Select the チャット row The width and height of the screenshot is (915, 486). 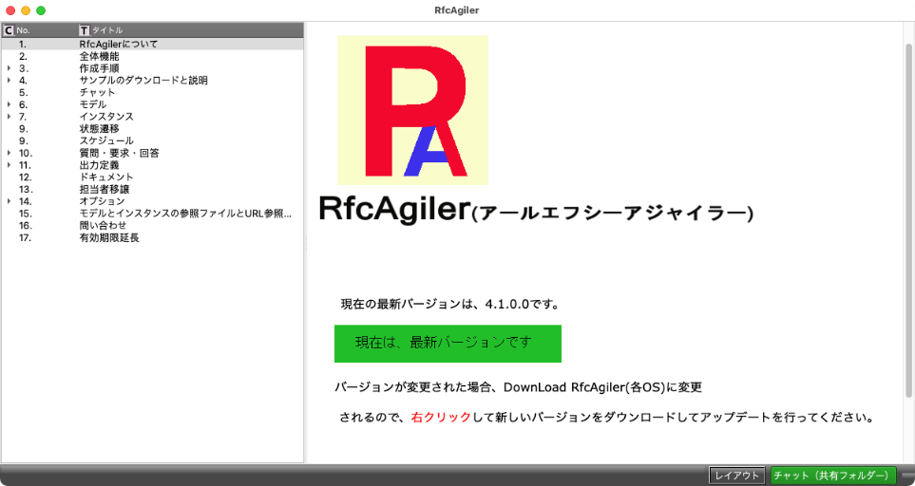pos(152,92)
